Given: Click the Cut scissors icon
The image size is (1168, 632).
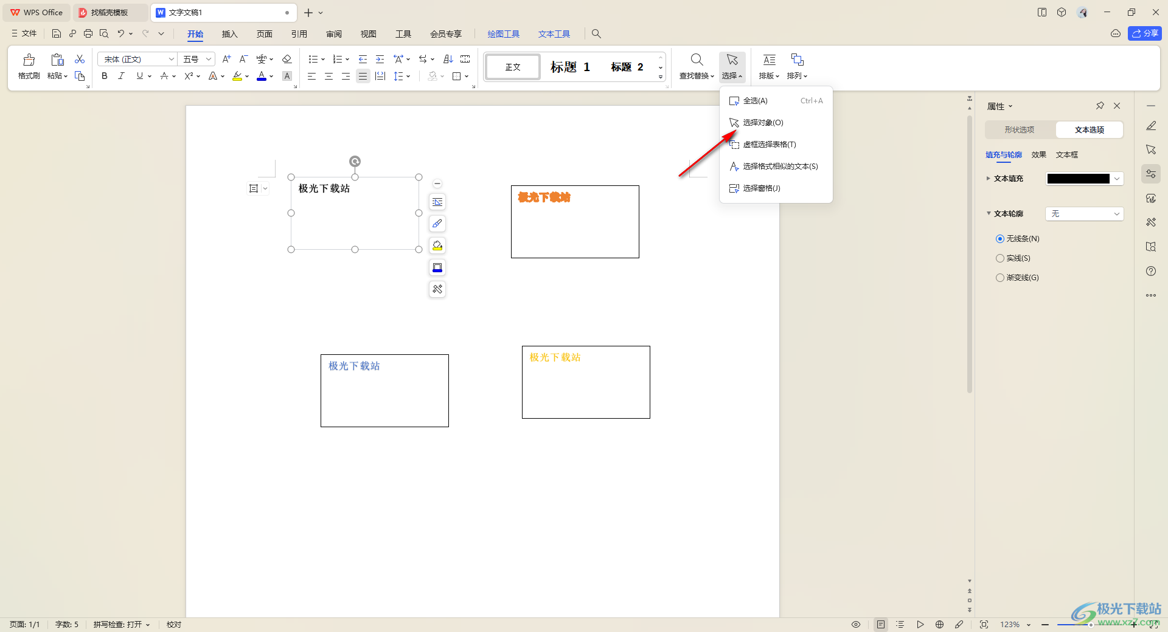Looking at the screenshot, I should pyautogui.click(x=80, y=59).
